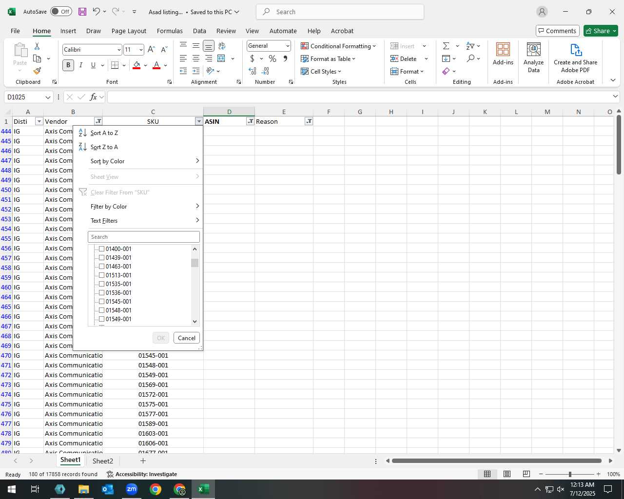Check the 01513-001 filter checkbox
The height and width of the screenshot is (499, 624).
click(x=102, y=275)
